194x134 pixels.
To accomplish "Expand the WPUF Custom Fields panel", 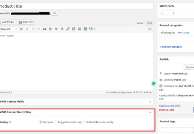I will click(x=150, y=102).
